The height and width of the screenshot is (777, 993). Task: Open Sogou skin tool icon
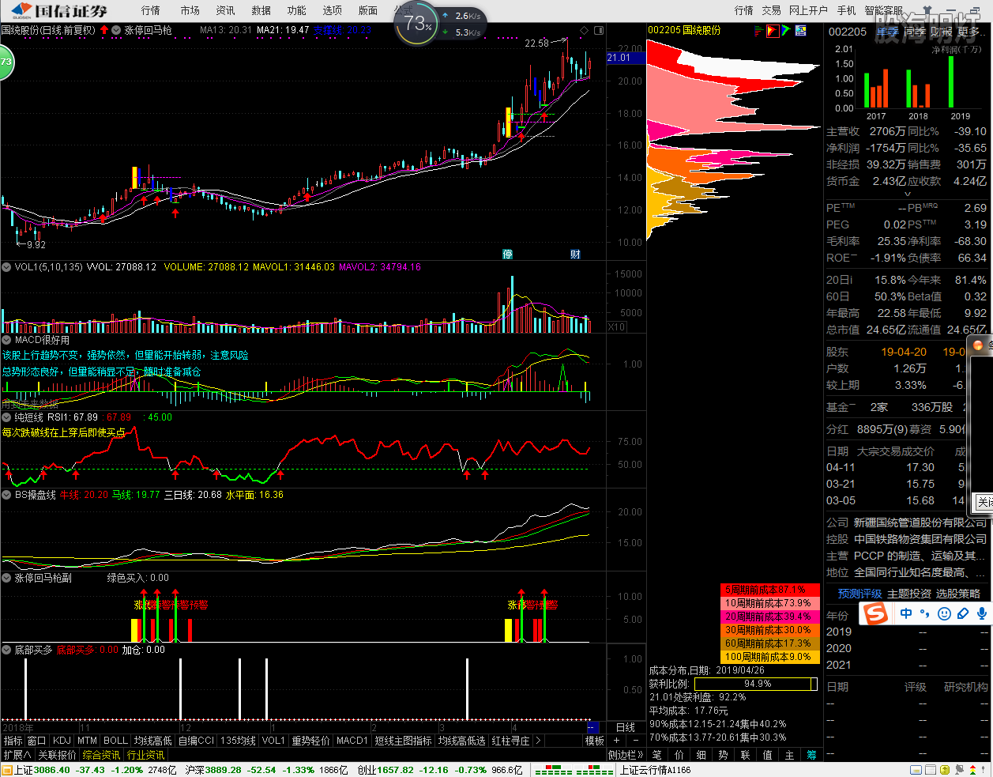(963, 613)
